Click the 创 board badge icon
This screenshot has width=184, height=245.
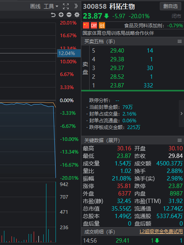pyautogui.click(x=102, y=25)
